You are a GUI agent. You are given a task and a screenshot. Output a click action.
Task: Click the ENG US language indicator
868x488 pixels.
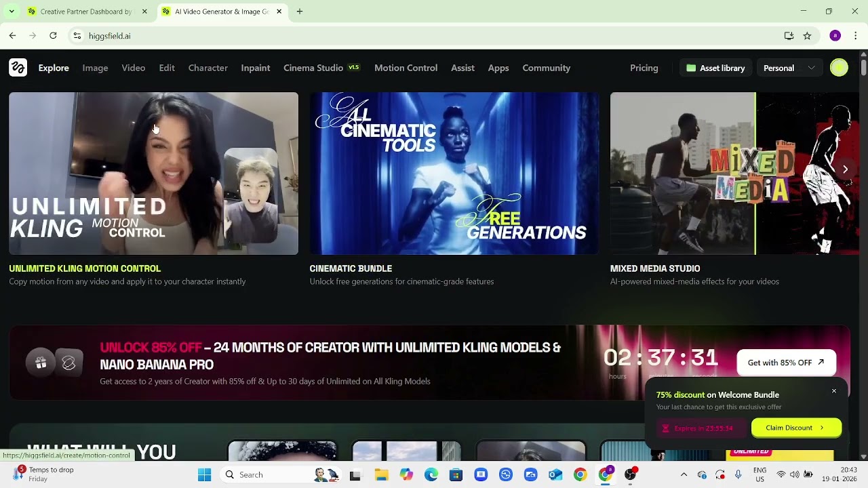[759, 474]
